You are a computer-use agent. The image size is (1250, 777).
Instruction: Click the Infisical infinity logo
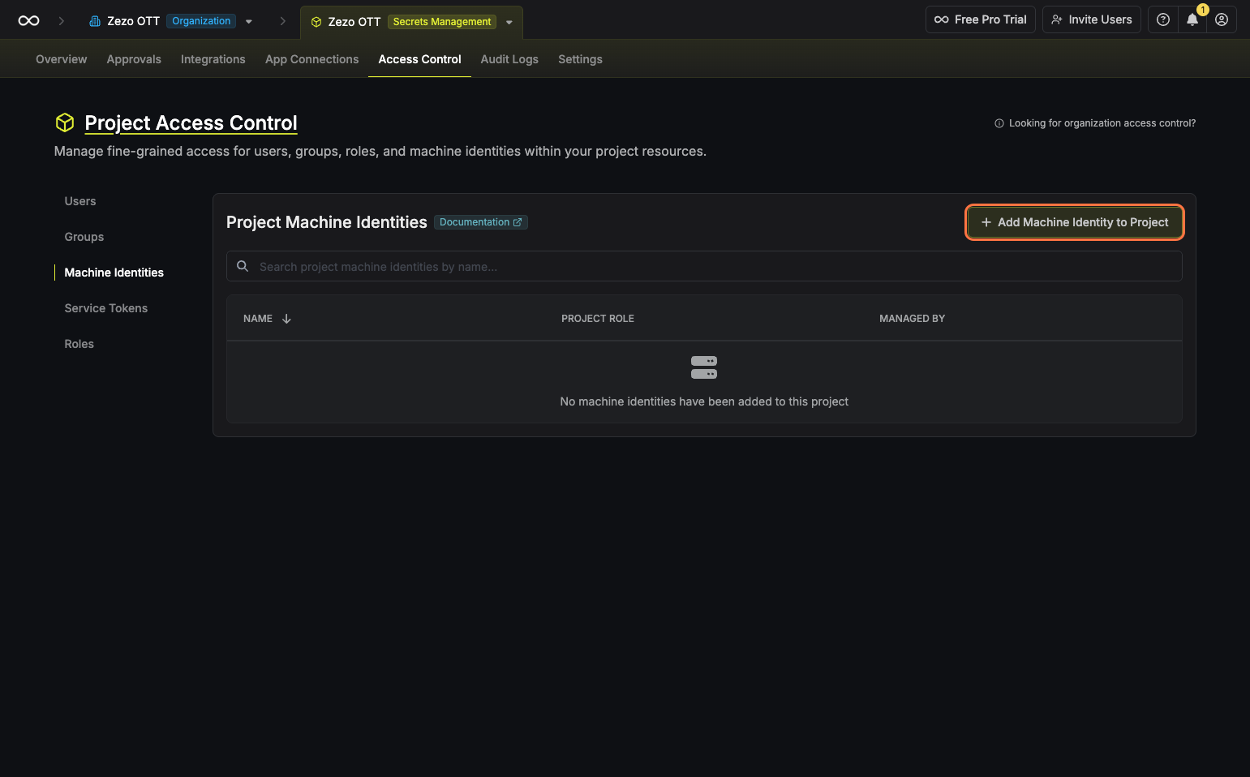[x=28, y=21]
